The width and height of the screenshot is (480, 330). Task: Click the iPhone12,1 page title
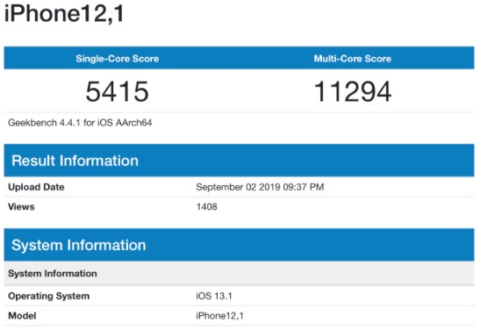[x=64, y=13]
